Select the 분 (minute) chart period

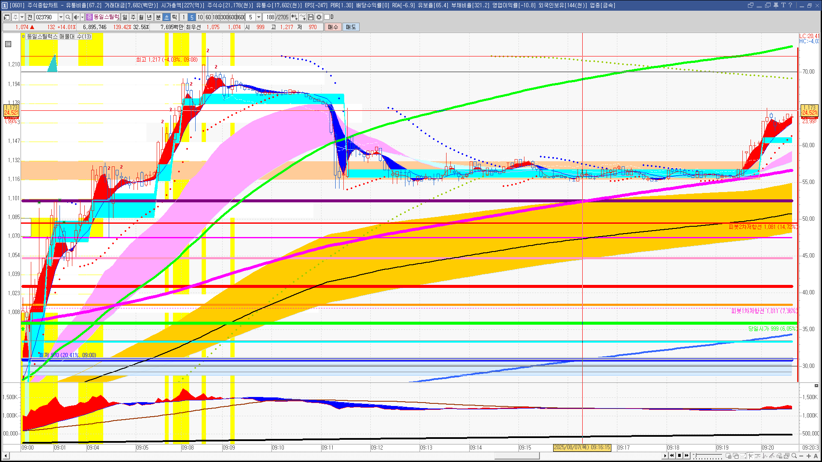[x=158, y=17]
